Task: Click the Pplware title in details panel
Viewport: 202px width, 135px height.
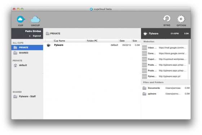Action: tap(154, 34)
